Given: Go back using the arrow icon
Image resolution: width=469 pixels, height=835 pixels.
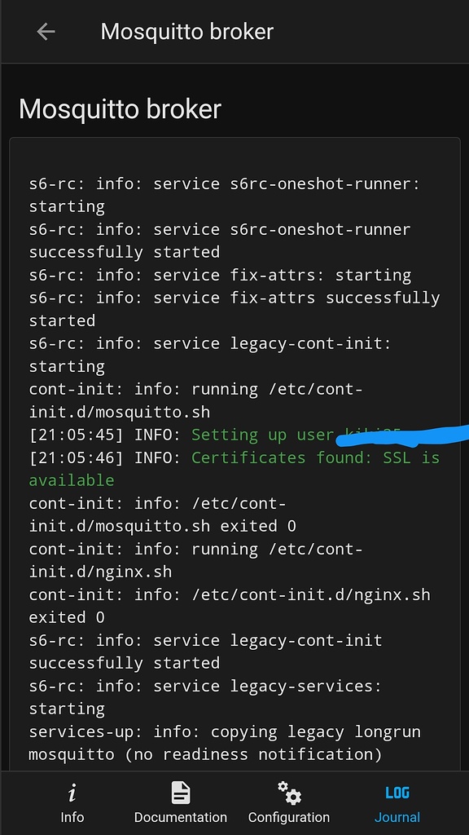Looking at the screenshot, I should (x=46, y=32).
